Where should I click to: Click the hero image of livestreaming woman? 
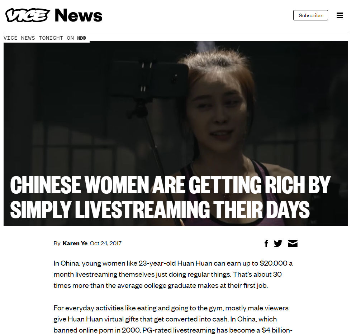[x=176, y=134]
